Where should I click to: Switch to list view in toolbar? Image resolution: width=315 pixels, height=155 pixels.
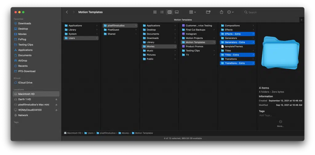coord(162,12)
